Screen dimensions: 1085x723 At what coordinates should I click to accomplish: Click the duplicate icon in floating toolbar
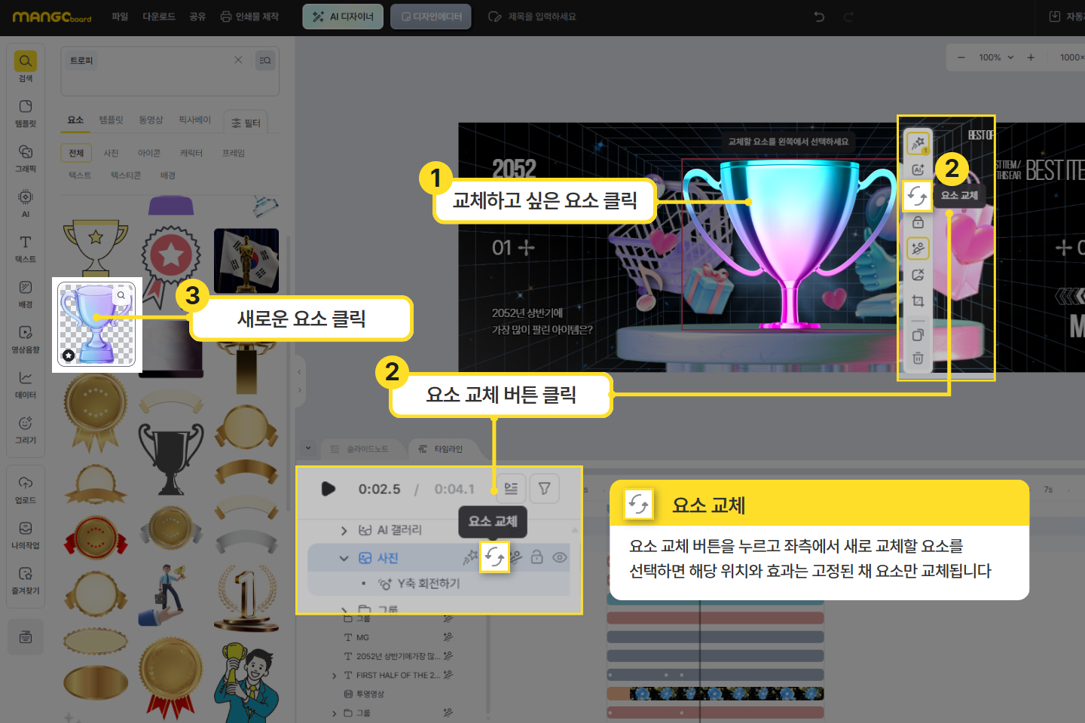[x=918, y=335]
